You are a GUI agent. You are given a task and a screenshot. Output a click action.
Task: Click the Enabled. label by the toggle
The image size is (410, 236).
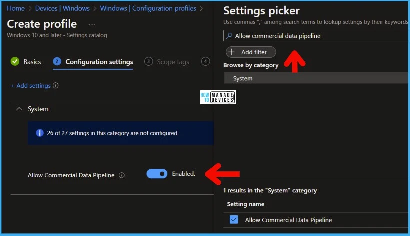point(184,174)
